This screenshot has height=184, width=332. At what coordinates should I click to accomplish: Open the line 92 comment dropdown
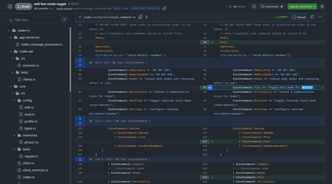pyautogui.click(x=322, y=88)
